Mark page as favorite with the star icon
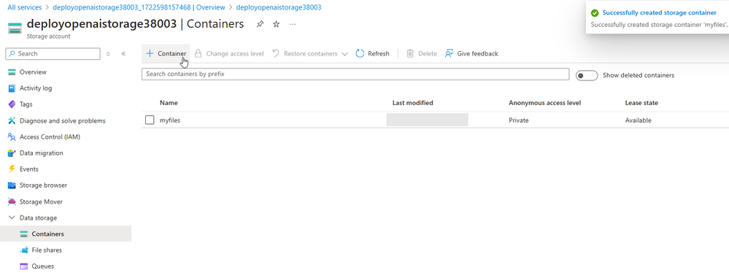 point(276,24)
